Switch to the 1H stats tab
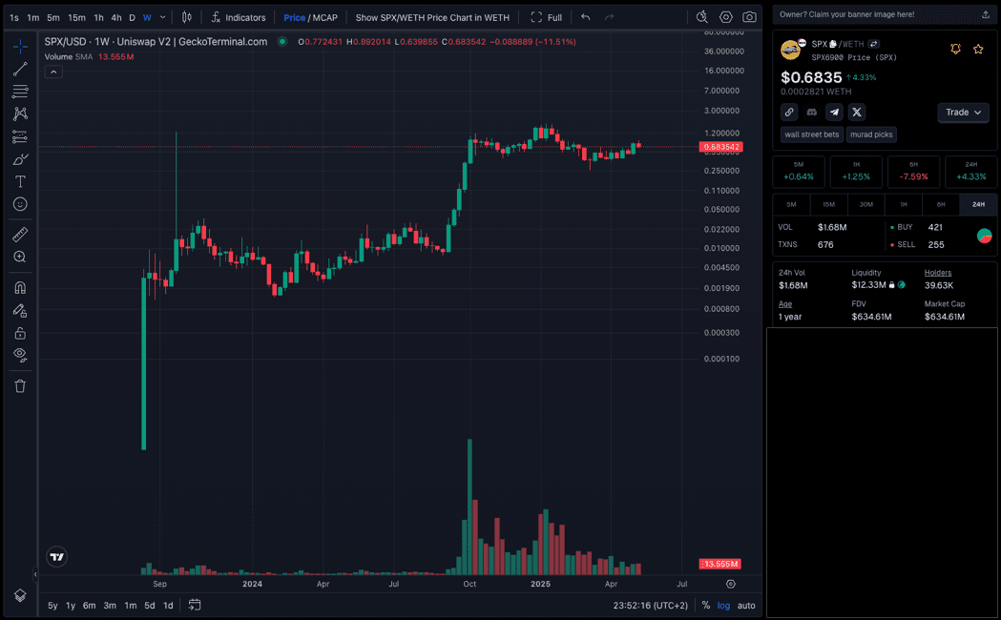 (903, 204)
